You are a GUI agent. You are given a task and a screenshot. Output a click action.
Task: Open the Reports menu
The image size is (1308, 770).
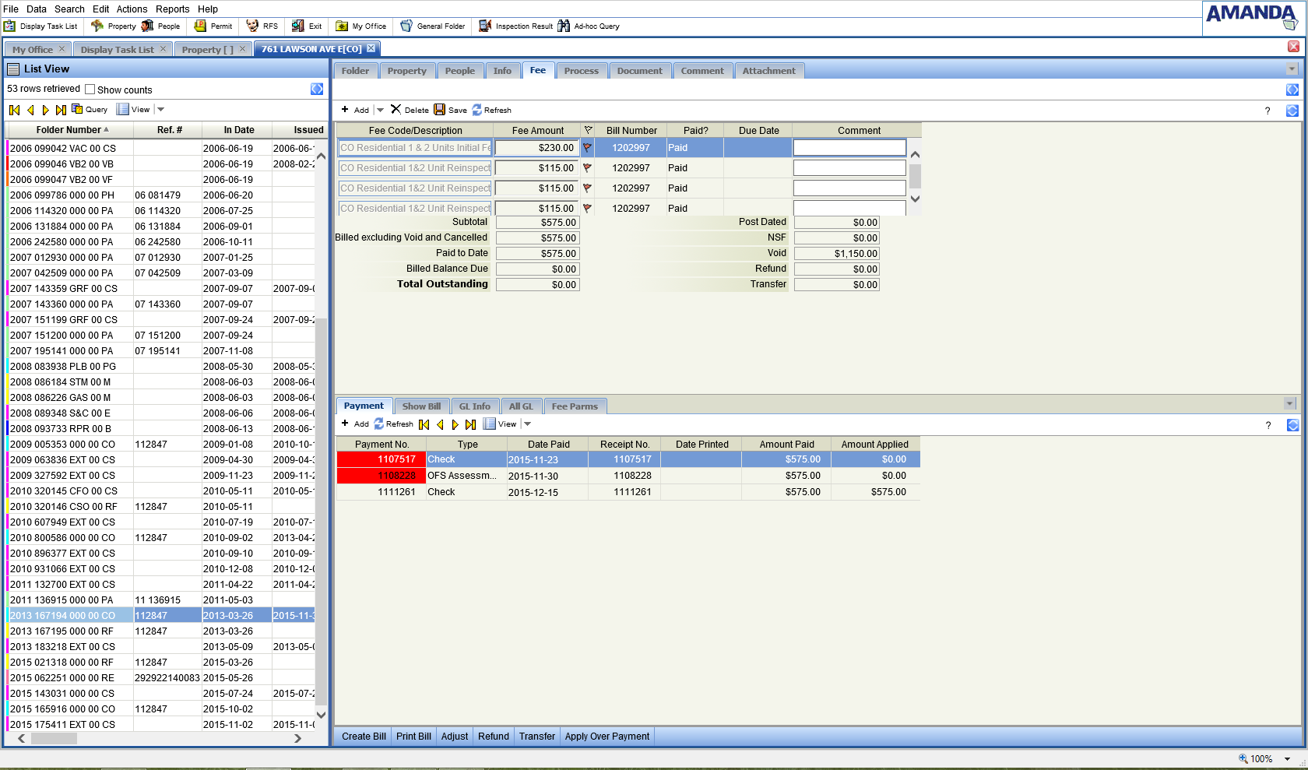pos(172,9)
